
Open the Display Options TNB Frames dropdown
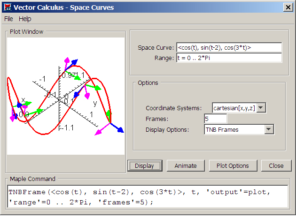coord(269,130)
